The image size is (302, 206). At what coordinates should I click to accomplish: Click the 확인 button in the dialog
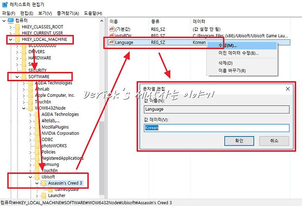click(239, 141)
